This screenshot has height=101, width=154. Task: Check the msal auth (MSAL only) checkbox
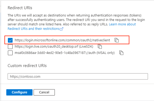click(x=10, y=53)
